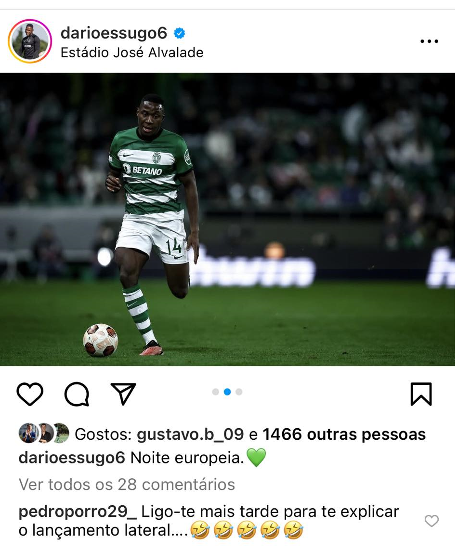Select the active second carousel dot
Screen dimensions: 458x552
tap(227, 392)
